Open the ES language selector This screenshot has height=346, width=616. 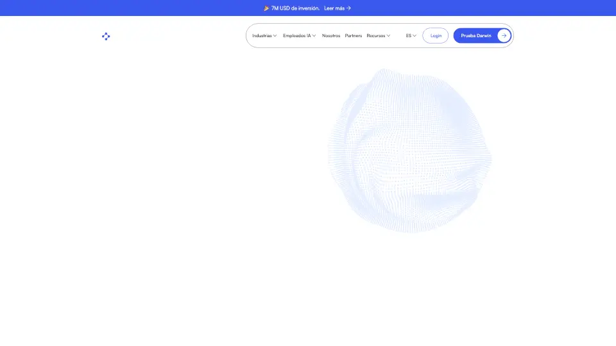coord(409,36)
